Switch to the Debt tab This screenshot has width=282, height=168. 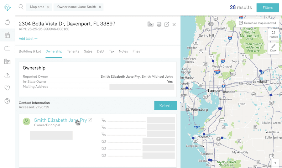click(x=101, y=51)
